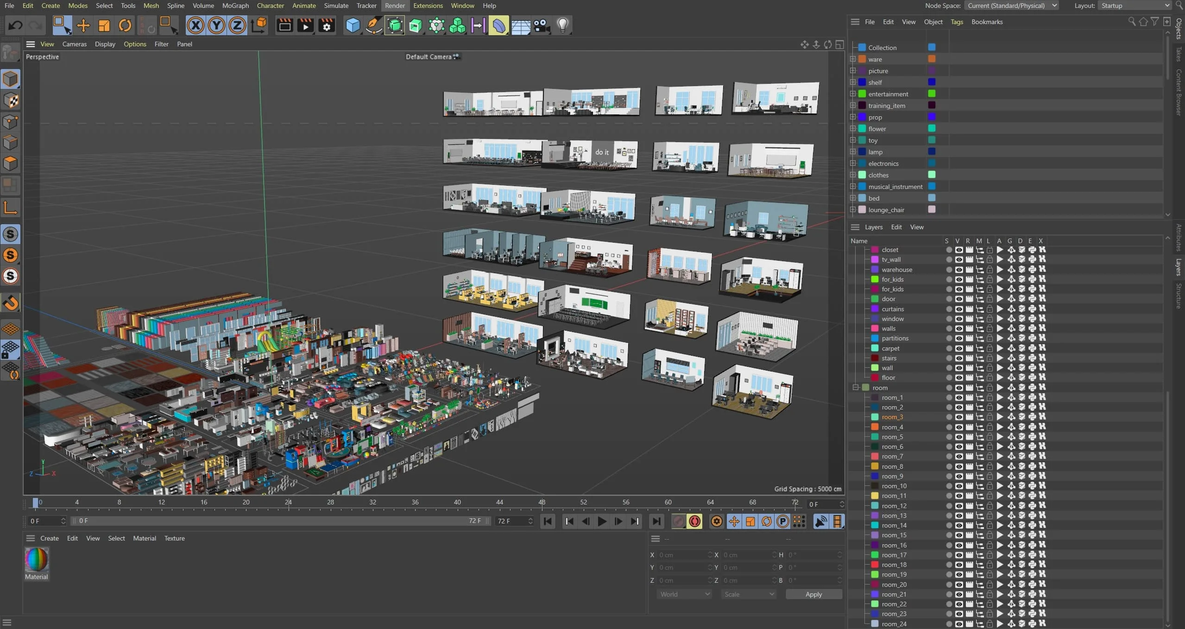Click Render View clapperboard icon
The height and width of the screenshot is (629, 1185).
(284, 25)
